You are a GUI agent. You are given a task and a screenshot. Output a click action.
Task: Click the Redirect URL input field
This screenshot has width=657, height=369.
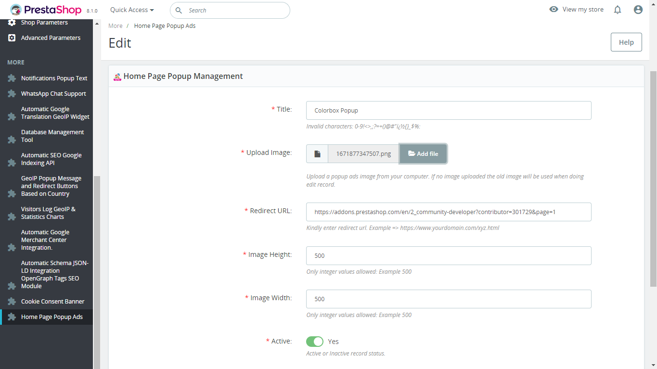[448, 212]
